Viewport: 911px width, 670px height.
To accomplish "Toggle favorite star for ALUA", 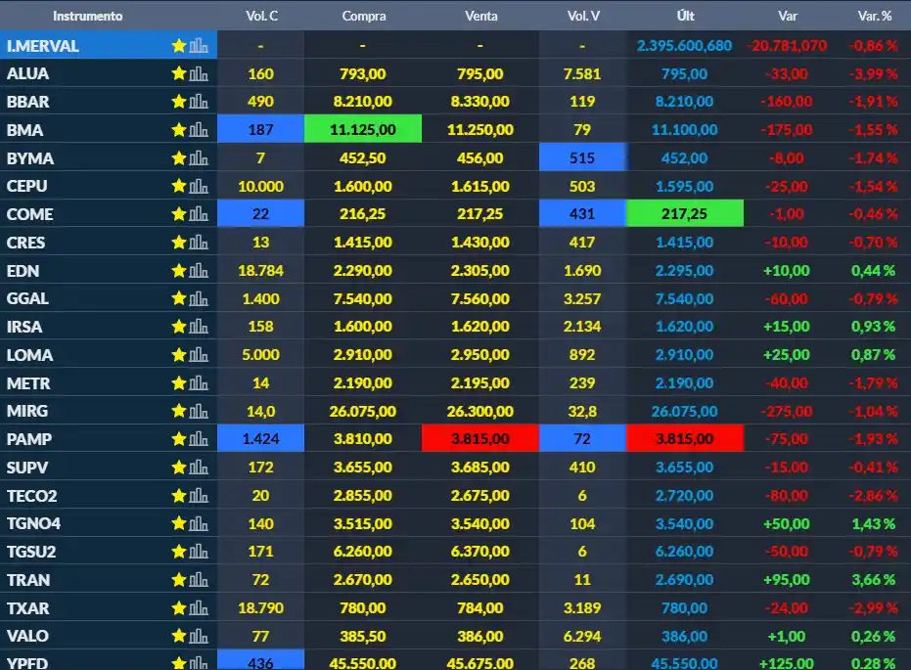I will point(179,73).
